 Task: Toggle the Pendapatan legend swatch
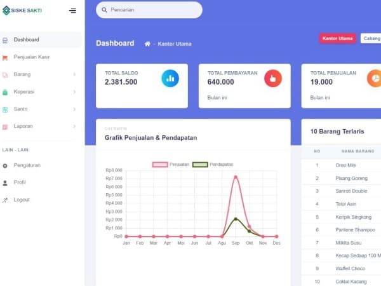coord(200,165)
